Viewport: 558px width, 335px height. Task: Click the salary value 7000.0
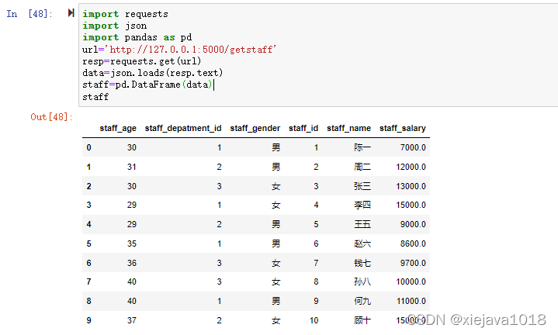[x=413, y=147]
